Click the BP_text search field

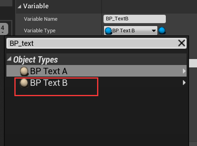(96, 43)
